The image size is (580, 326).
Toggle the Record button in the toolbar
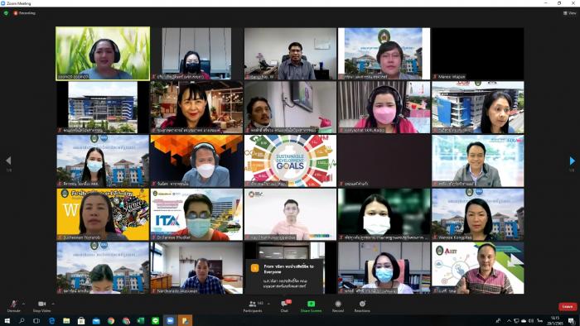pos(338,305)
